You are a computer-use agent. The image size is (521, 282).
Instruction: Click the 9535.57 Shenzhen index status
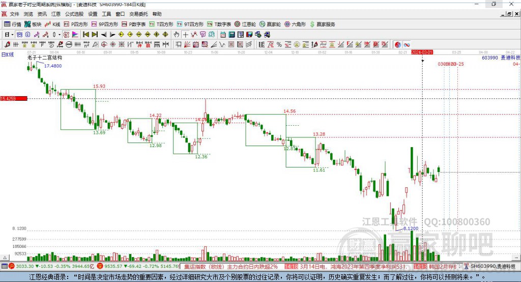113,266
